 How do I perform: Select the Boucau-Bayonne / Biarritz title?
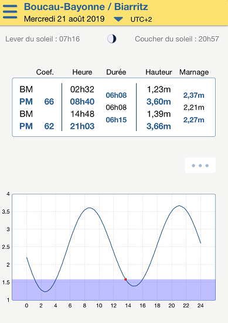coord(86,6)
